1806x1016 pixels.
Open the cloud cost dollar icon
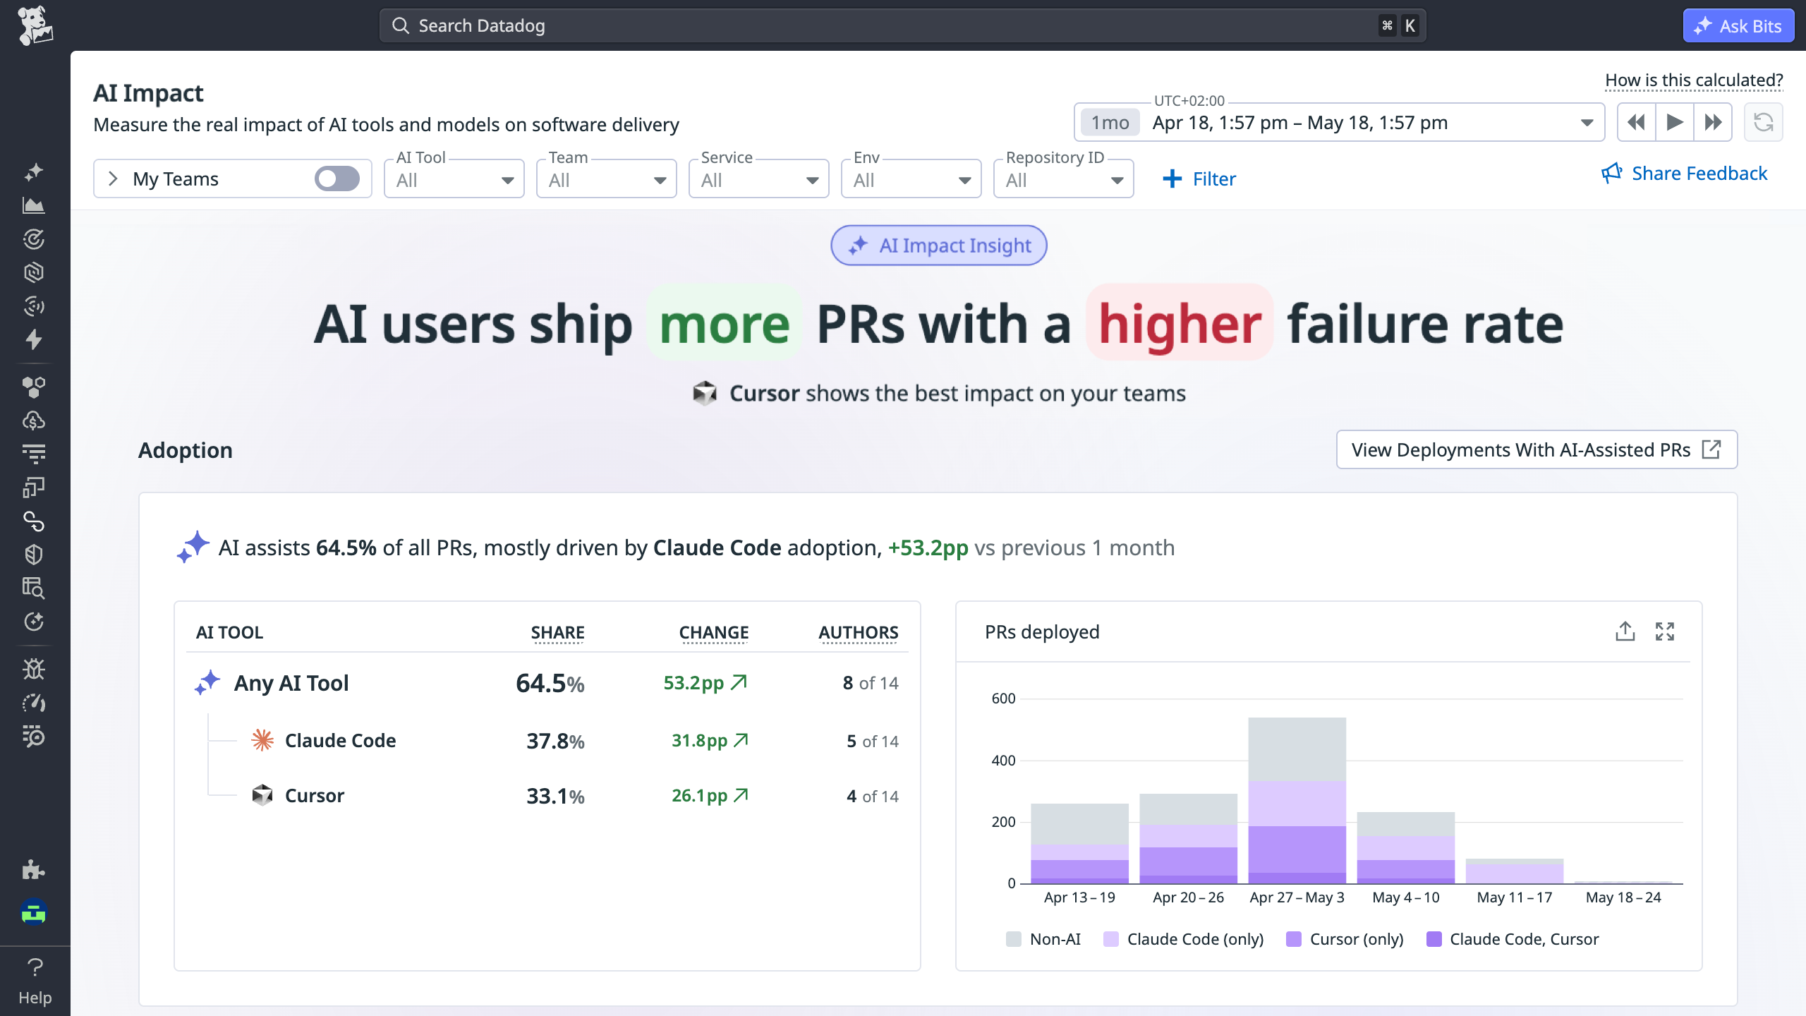coord(34,421)
